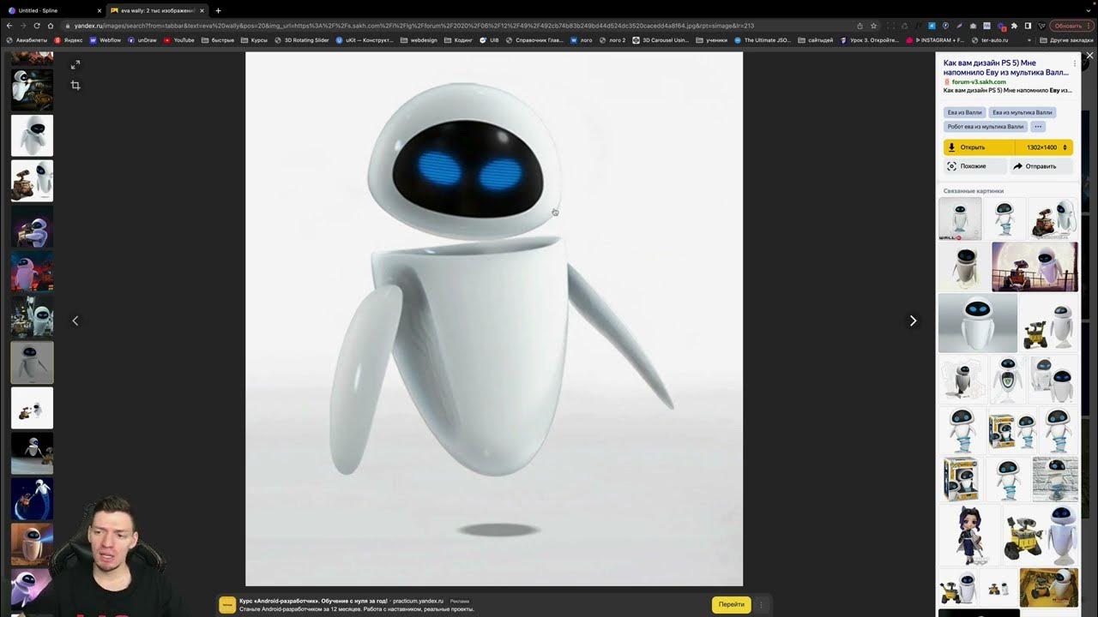
Task: Open a new browser tab
Action: (x=218, y=10)
